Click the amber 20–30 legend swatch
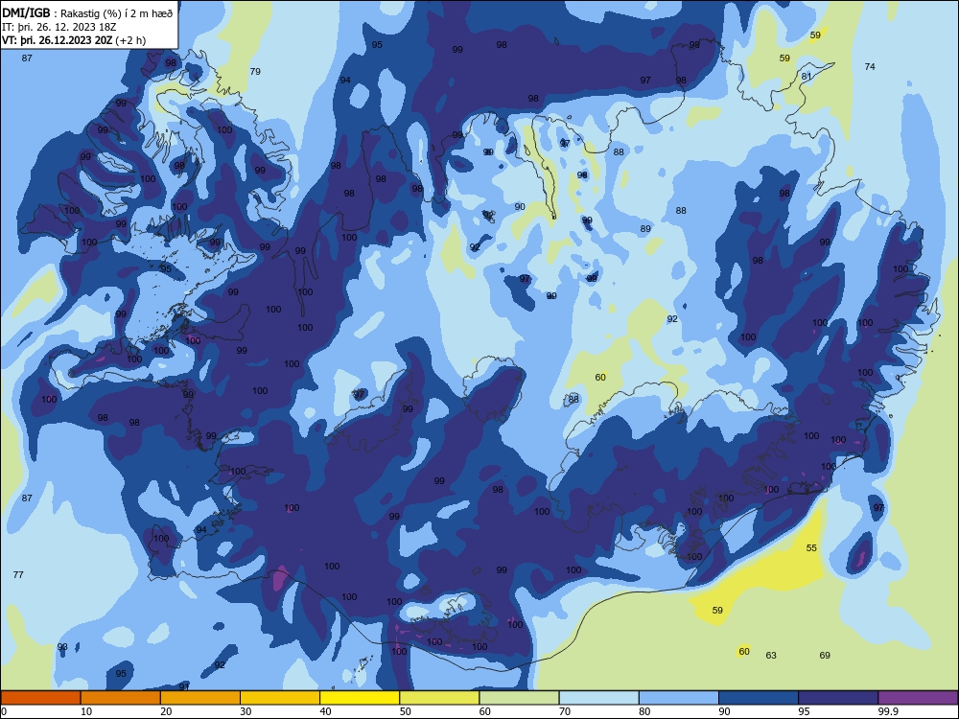Viewport: 959px width, 719px height. tap(200, 698)
